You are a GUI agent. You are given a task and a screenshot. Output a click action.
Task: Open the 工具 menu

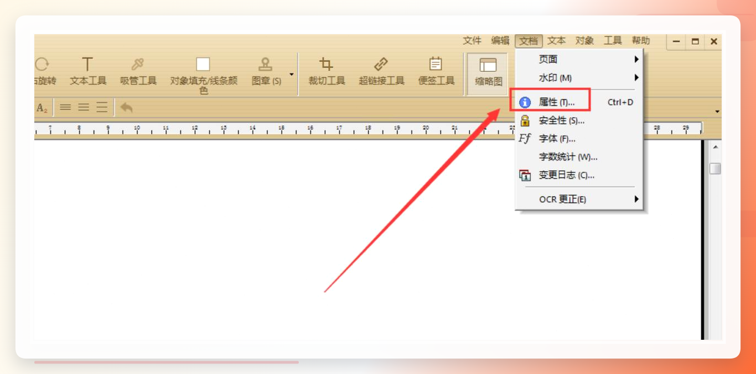tap(613, 41)
